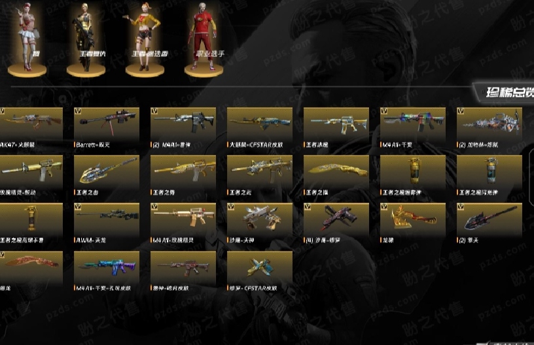Choose the AWM sniper rifle item

point(107,223)
